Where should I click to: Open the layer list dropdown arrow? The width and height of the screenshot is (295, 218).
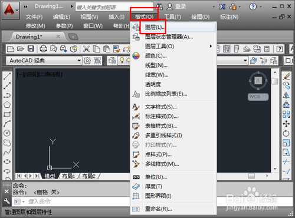pyautogui.click(x=245, y=61)
